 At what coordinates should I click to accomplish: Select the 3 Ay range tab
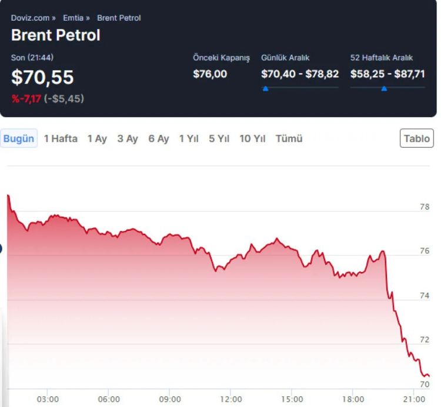pyautogui.click(x=127, y=138)
